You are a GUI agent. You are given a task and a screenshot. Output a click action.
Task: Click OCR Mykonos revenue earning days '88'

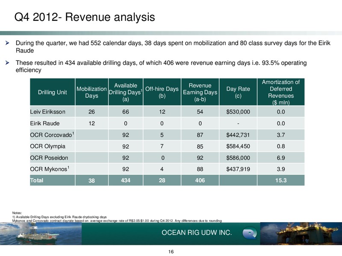click(200, 169)
